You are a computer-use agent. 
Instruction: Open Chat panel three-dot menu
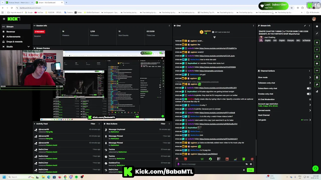[x=253, y=25]
